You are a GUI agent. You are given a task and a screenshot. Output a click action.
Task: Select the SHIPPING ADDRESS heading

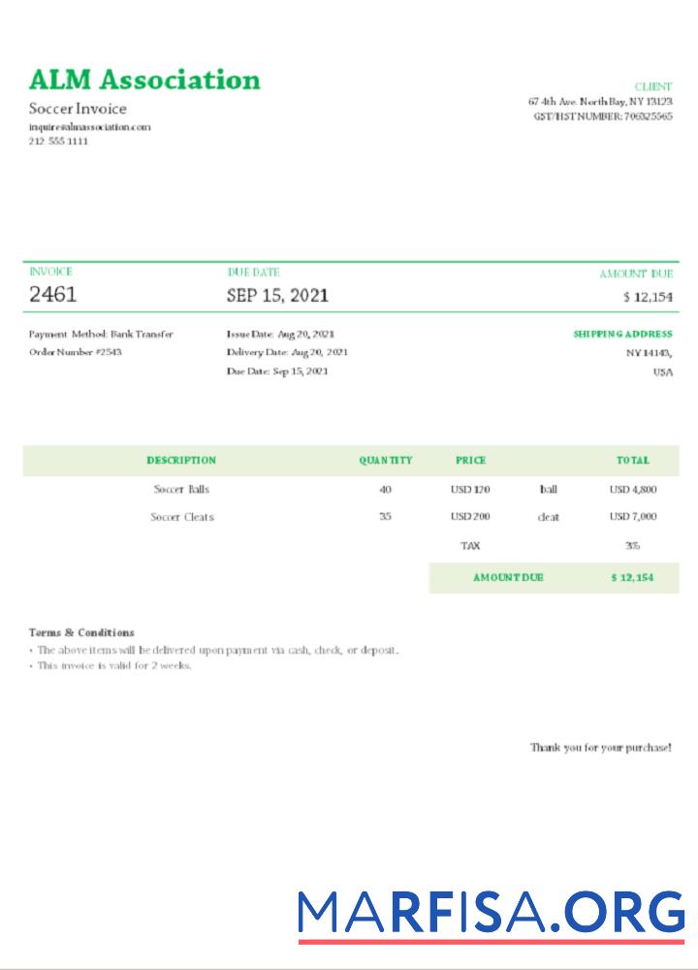point(622,334)
